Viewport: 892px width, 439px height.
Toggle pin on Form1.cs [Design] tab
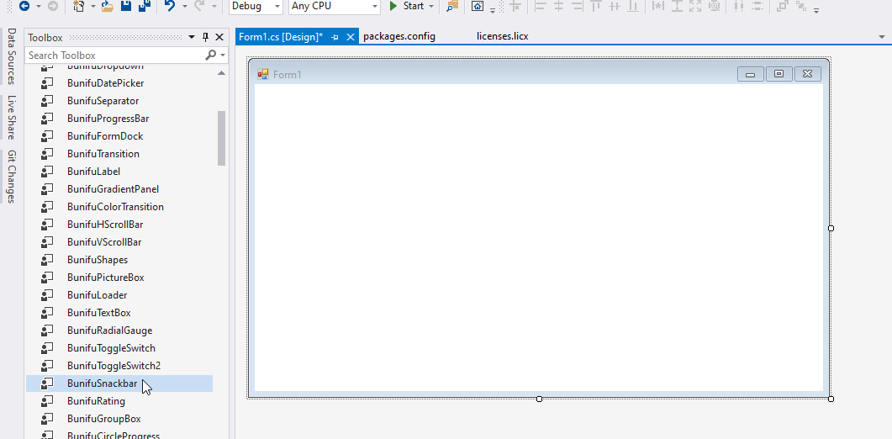click(x=335, y=37)
